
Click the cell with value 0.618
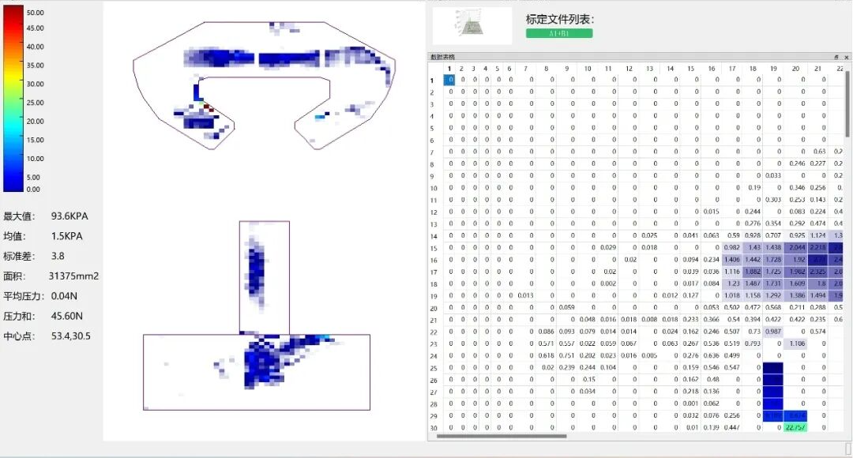coord(547,355)
